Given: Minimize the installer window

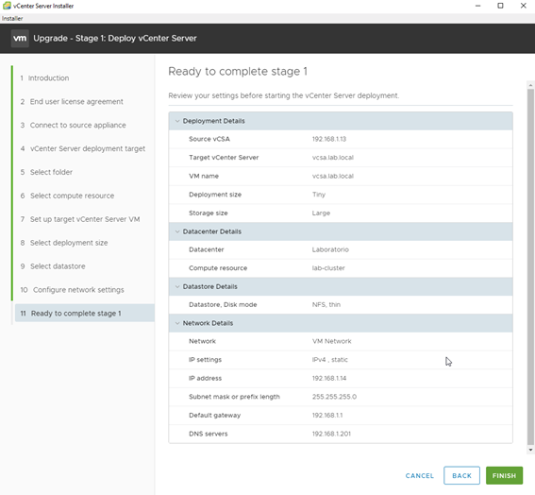Looking at the screenshot, I should [478, 6].
